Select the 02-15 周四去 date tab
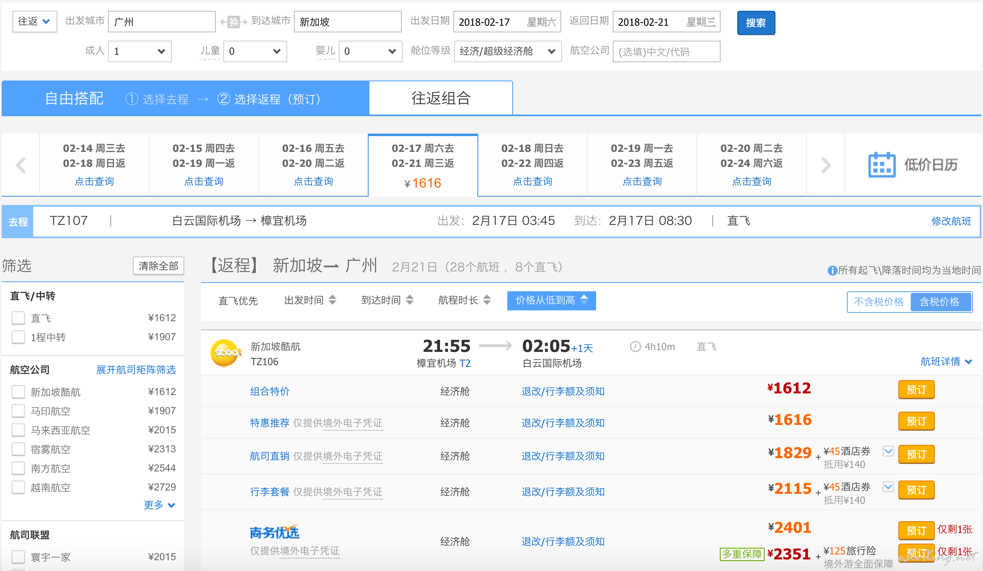Viewport: 983px width, 571px height. click(204, 165)
